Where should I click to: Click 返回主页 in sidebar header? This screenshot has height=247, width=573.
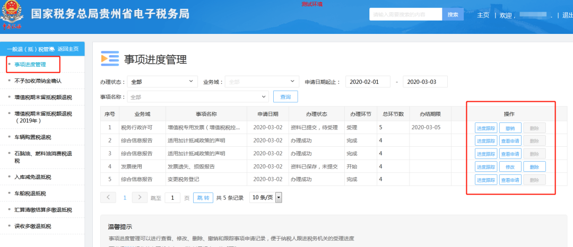pos(68,49)
